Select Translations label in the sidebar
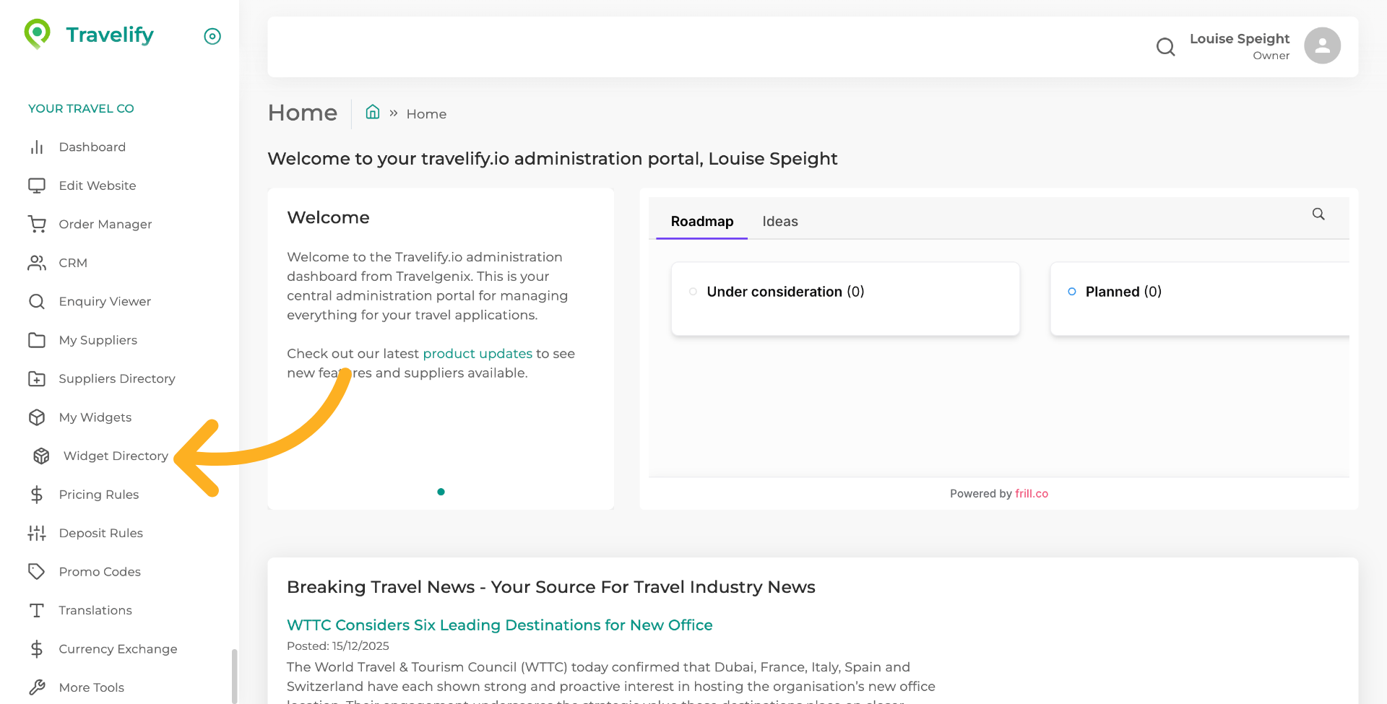This screenshot has width=1387, height=704. click(x=95, y=610)
